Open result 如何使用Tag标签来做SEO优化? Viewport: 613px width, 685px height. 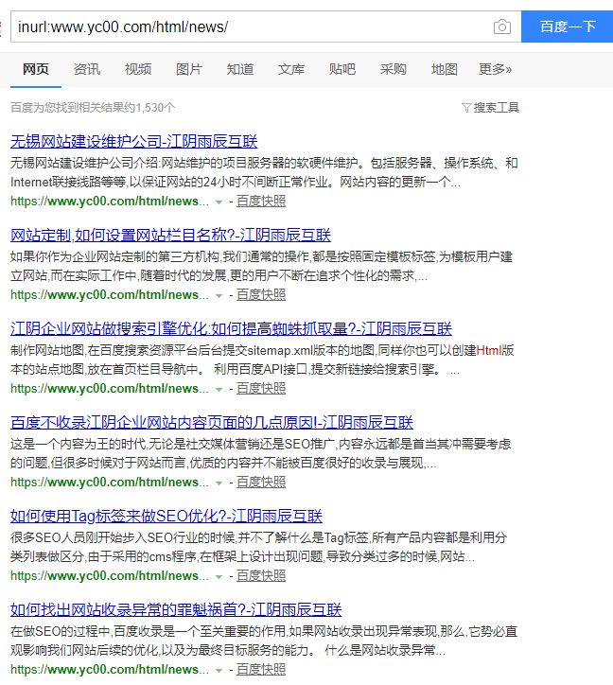coord(166,516)
